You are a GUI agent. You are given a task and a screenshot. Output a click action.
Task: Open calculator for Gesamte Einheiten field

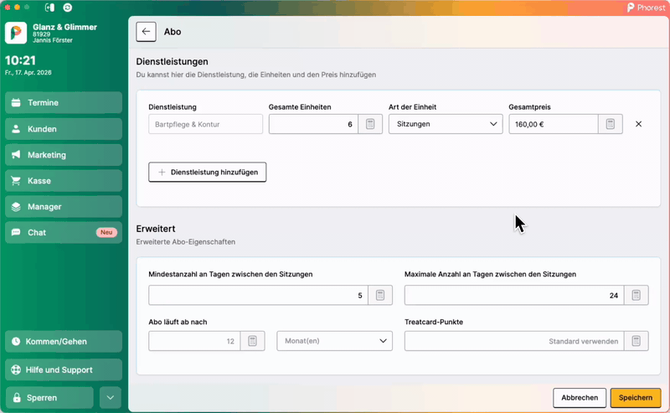(371, 124)
